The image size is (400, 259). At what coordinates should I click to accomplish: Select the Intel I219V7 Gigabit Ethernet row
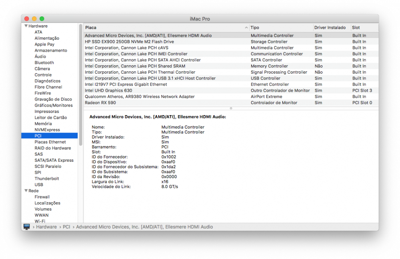(231, 84)
